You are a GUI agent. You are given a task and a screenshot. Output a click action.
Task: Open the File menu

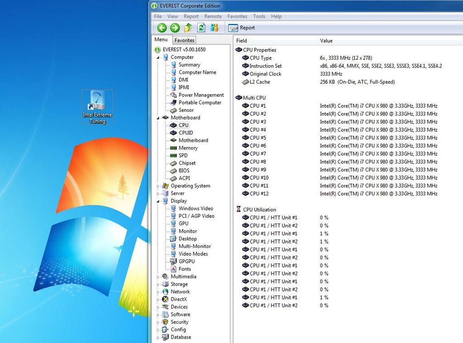coord(158,16)
